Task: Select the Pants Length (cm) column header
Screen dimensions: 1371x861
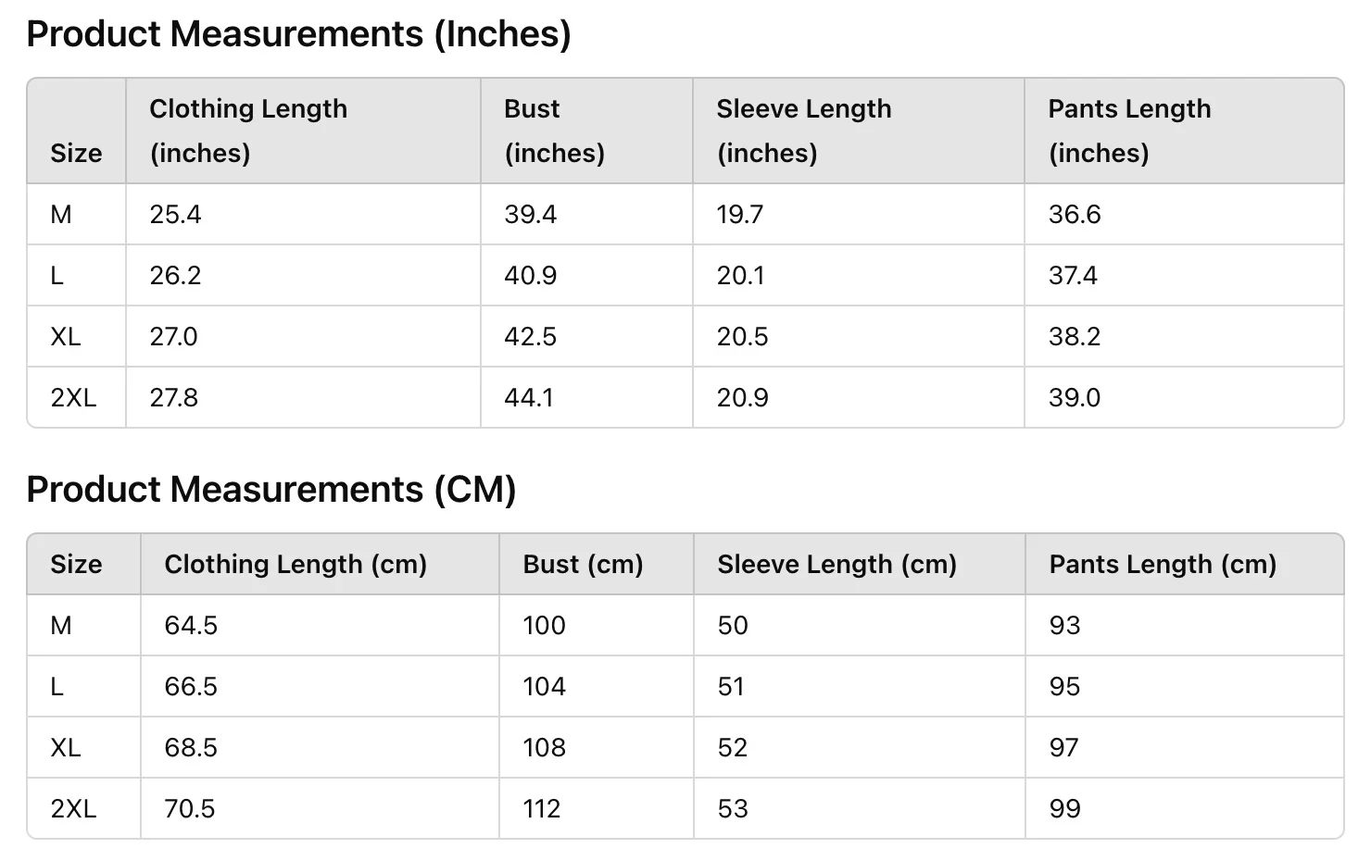Action: point(1163,564)
